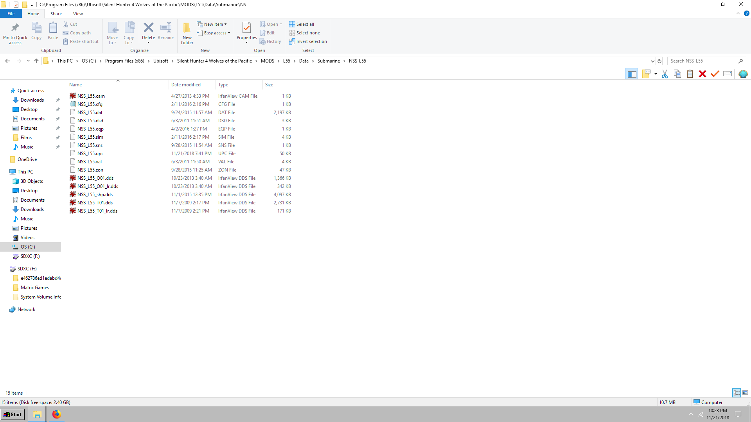Switch to details view layout toggle
This screenshot has width=751, height=422.
737,393
